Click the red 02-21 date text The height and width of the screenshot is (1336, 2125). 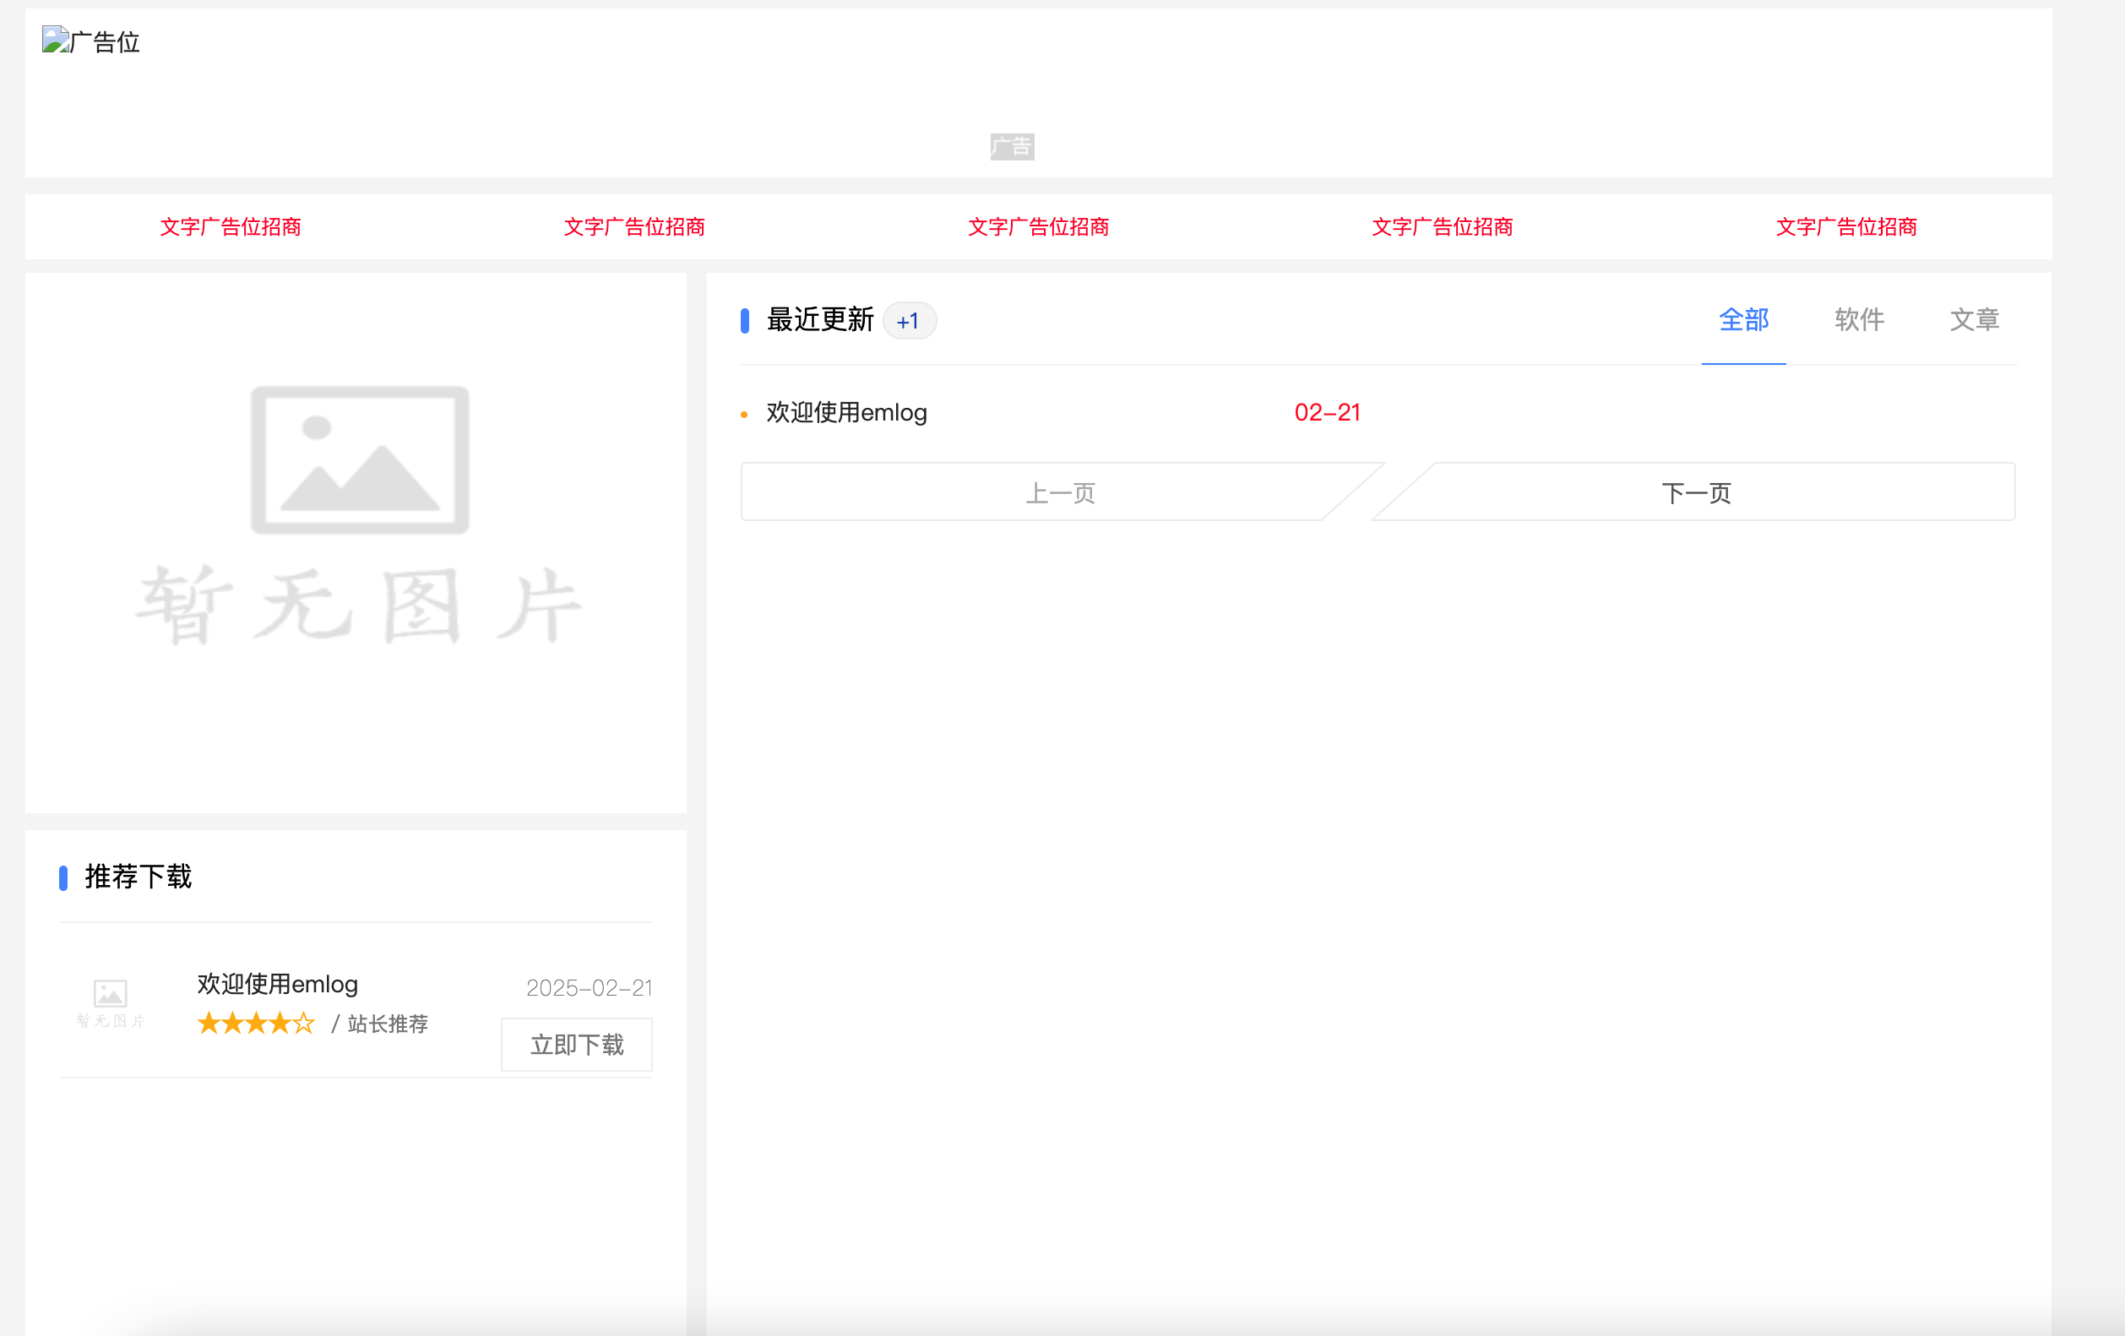coord(1327,413)
